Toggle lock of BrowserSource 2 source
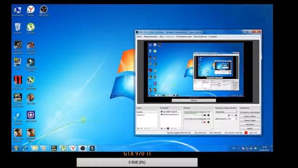298x168 pixels. [164, 114]
